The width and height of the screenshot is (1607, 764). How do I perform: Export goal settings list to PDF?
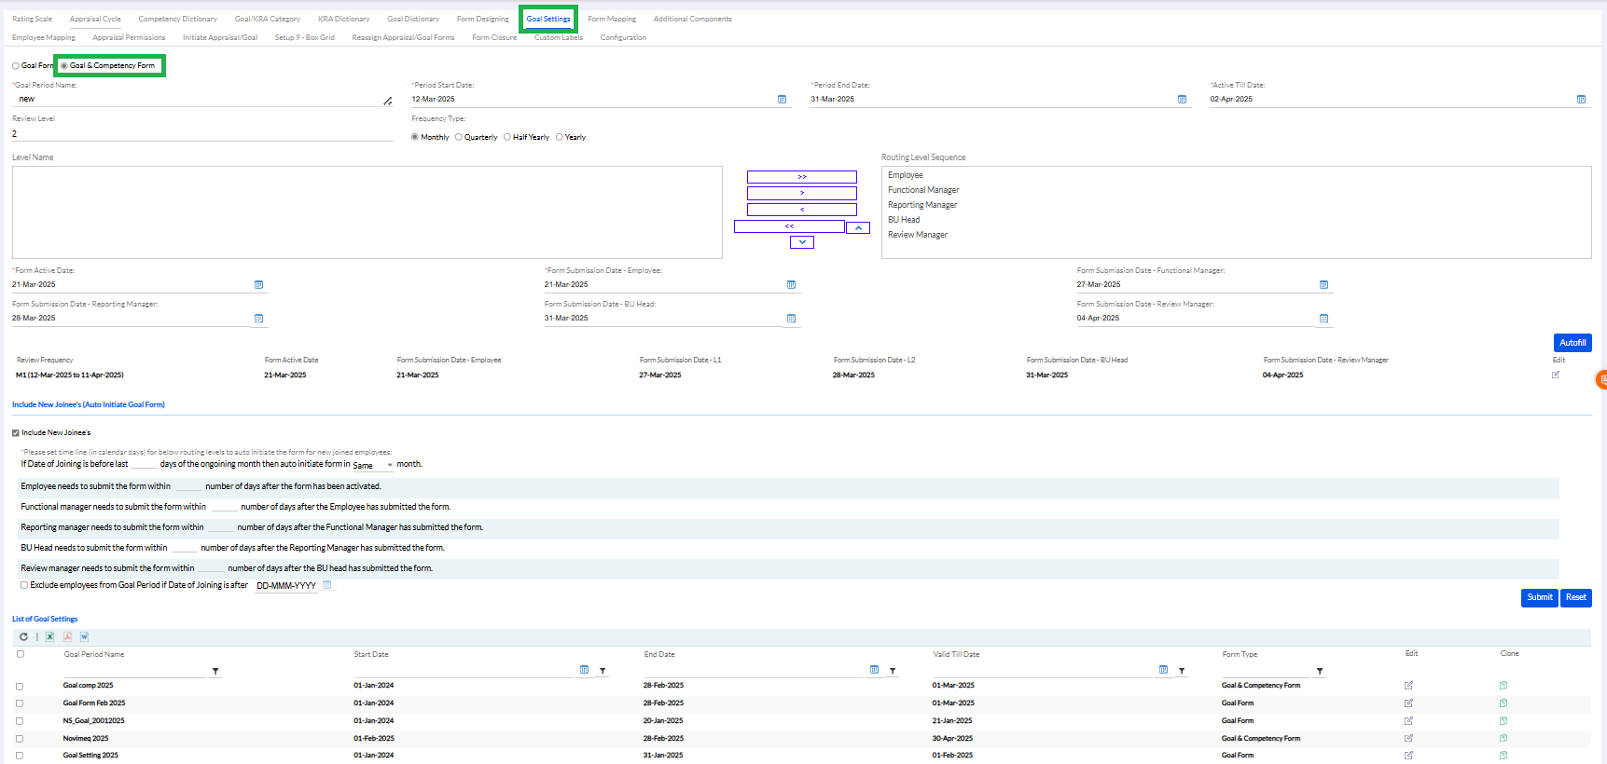(67, 637)
